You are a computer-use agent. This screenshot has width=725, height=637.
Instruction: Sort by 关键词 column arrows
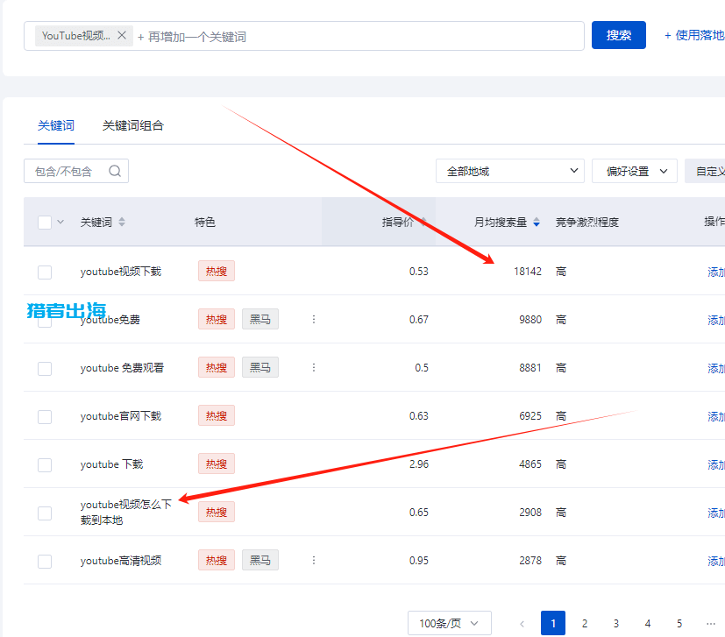122,222
